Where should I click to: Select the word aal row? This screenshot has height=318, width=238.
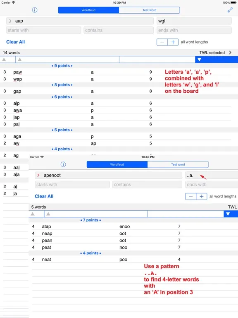tap(14, 168)
